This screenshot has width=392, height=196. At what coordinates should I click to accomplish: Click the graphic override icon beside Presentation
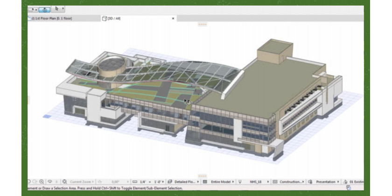pos(310,182)
